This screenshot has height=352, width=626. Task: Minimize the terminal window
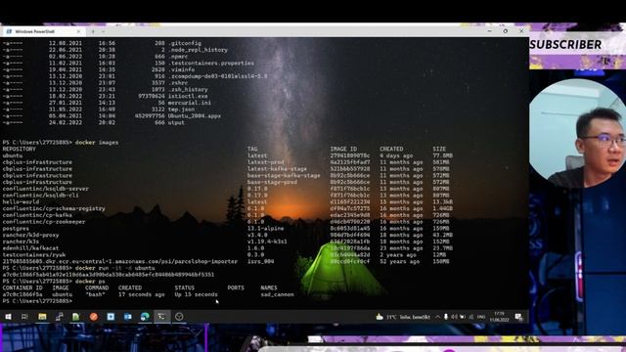489,31
